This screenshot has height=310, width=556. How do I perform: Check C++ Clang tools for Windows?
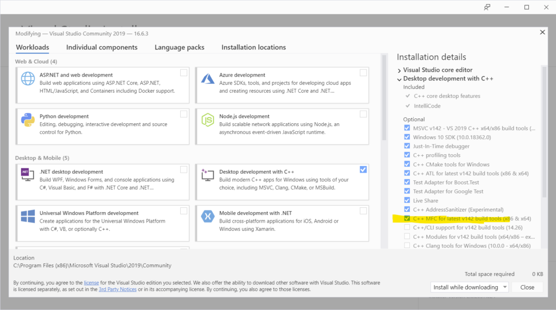407,245
